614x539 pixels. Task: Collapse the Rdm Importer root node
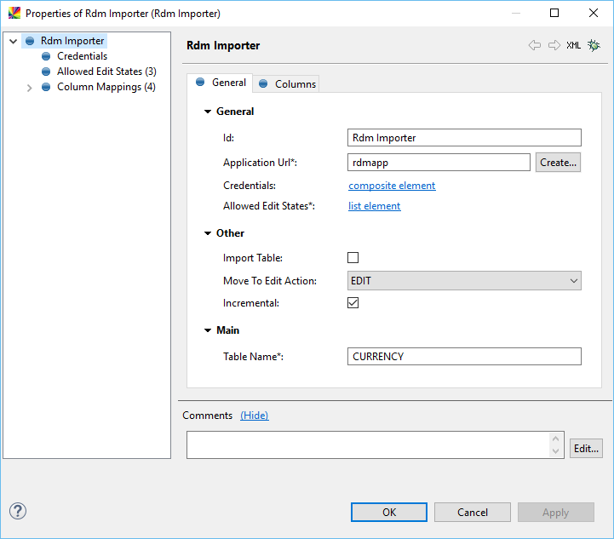click(x=14, y=41)
